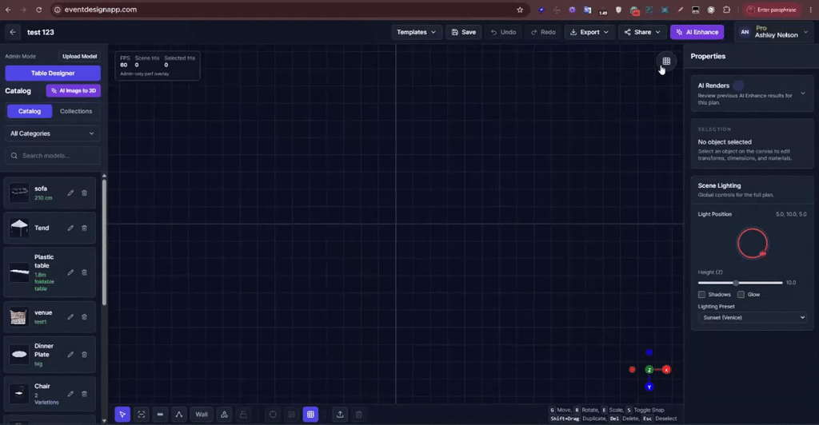Activate the Wall tool
This screenshot has height=425, width=819.
point(201,414)
